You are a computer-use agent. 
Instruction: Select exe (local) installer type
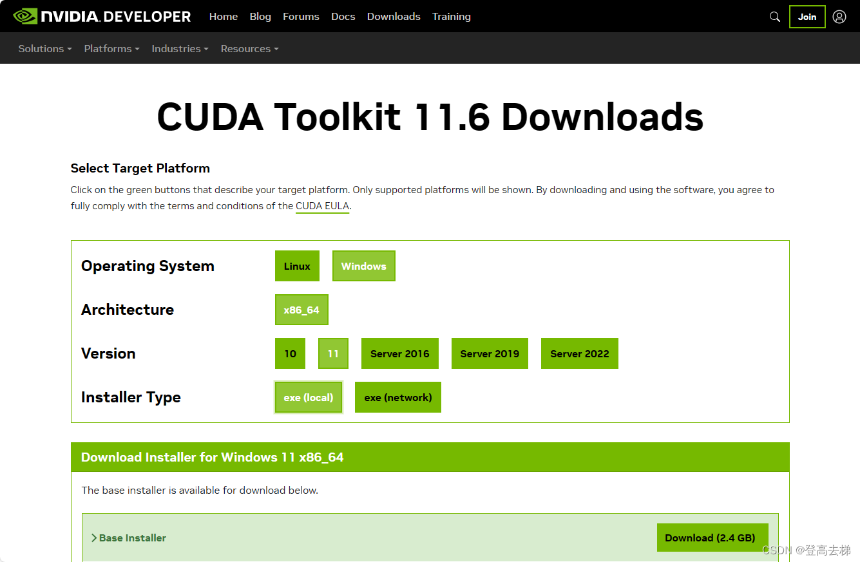point(309,397)
